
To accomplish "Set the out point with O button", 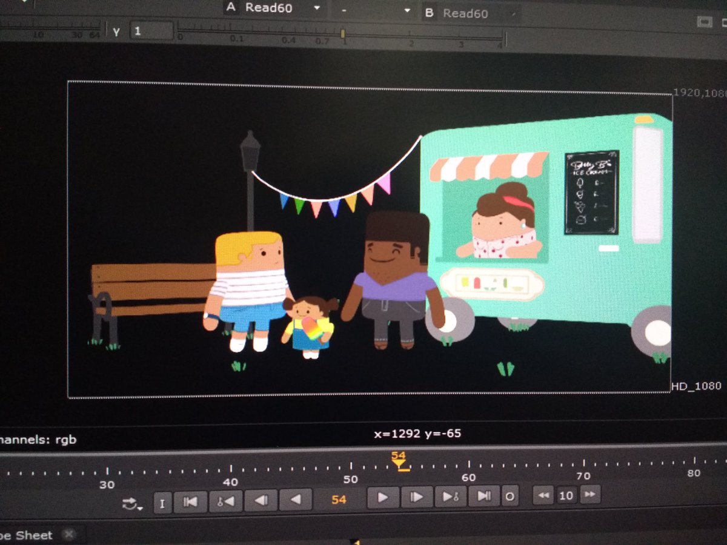I will click(x=510, y=496).
